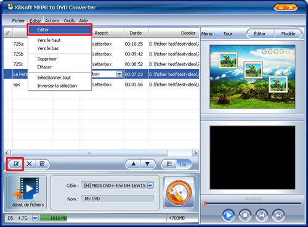Click the Xilisoft application logo icon
Image resolution: width=308 pixels, height=227 pixels.
click(10, 7)
